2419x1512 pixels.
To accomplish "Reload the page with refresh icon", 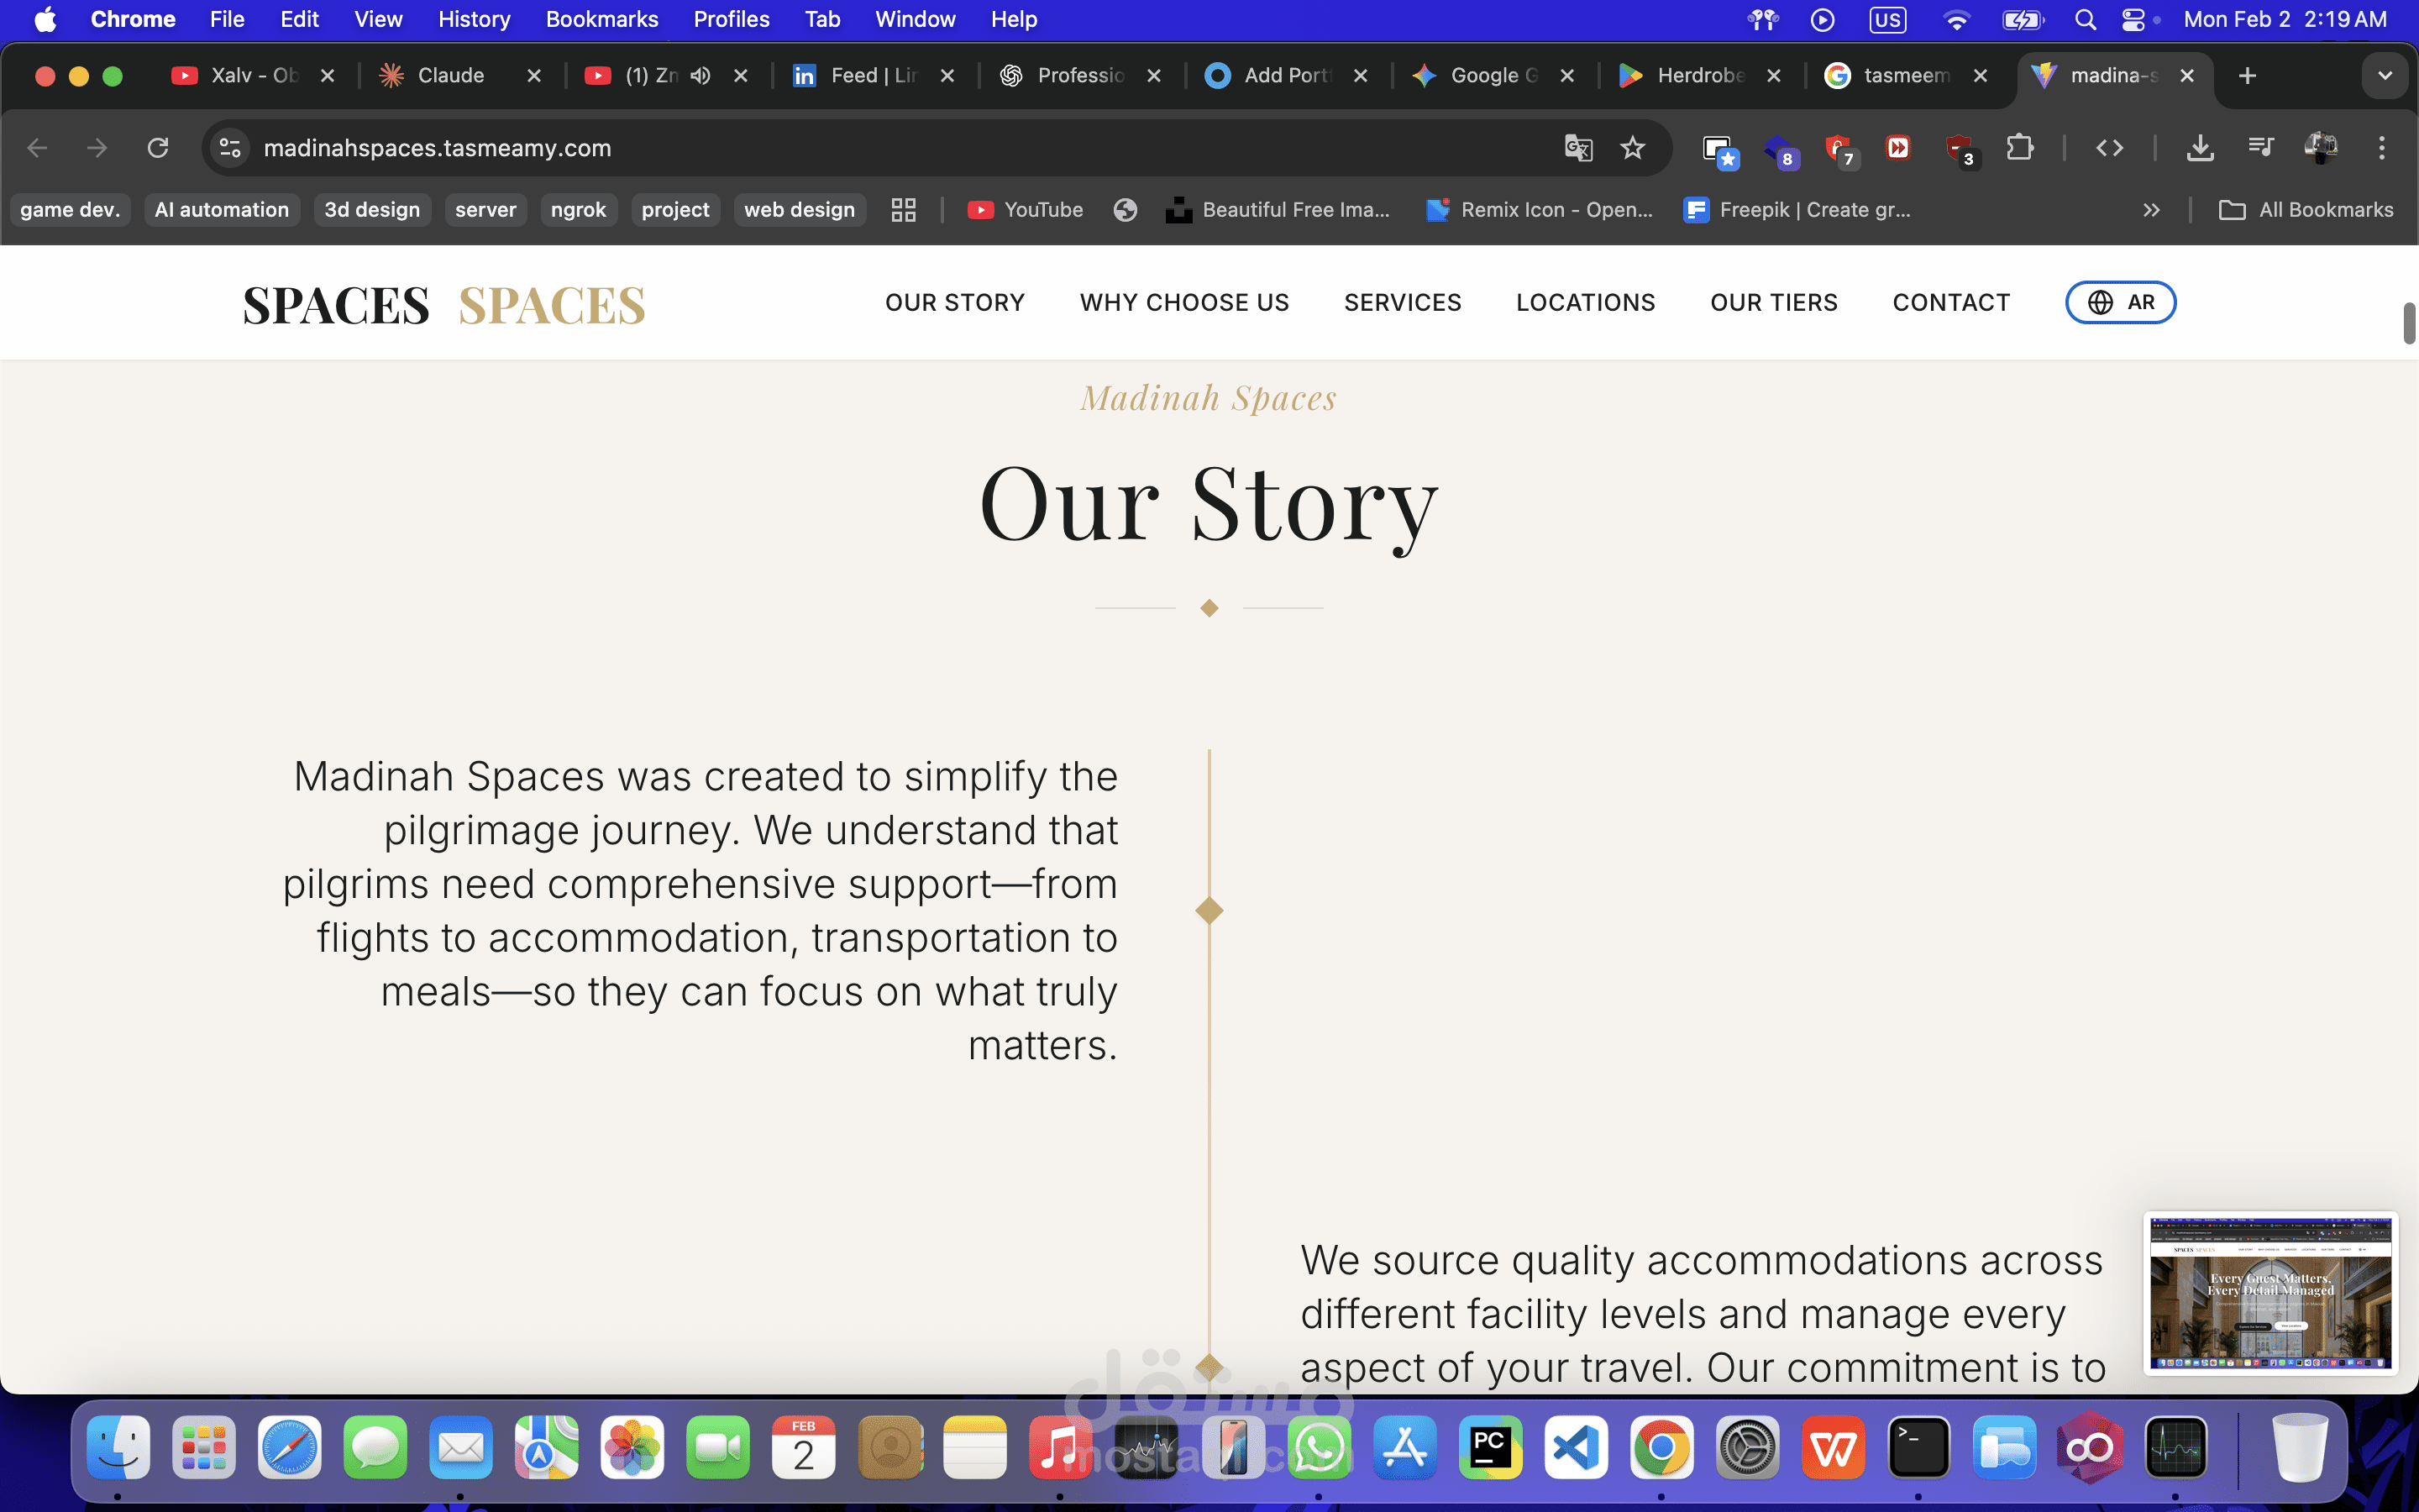I will point(158,148).
